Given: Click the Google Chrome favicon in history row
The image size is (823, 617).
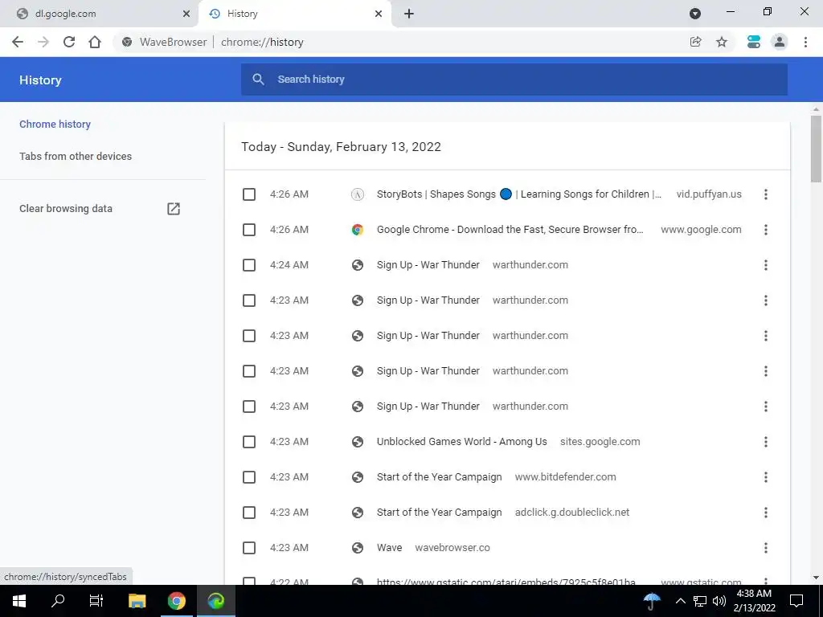Looking at the screenshot, I should click(358, 230).
